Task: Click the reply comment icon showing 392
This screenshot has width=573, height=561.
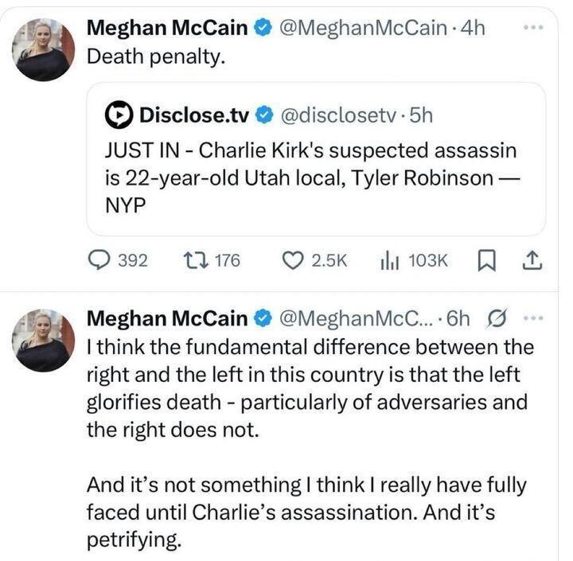Action: click(x=99, y=260)
